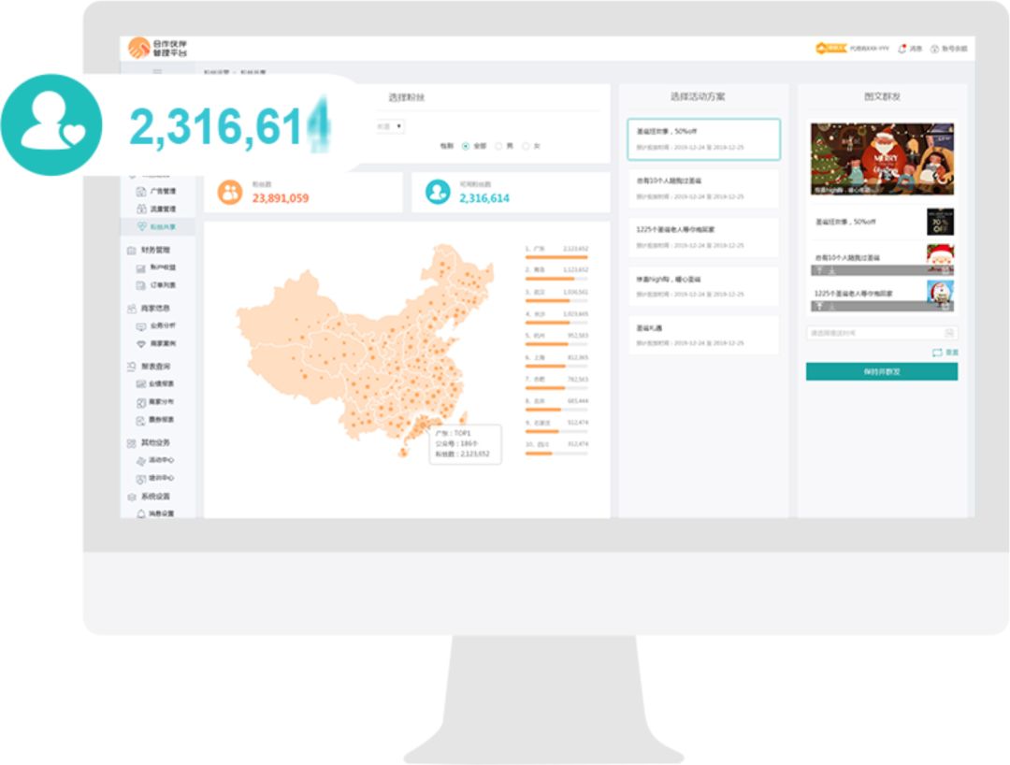Click rank 1 广东 orange progress bar

556,257
